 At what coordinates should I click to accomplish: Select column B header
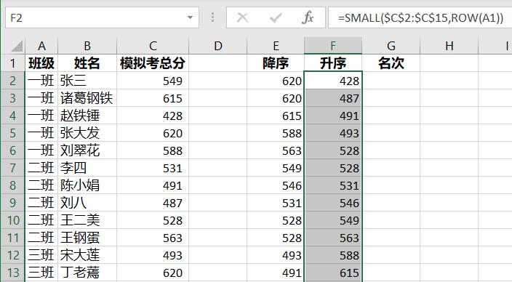[87, 46]
